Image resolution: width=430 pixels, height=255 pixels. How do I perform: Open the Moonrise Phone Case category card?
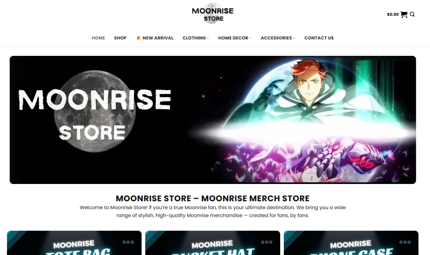[351, 243]
